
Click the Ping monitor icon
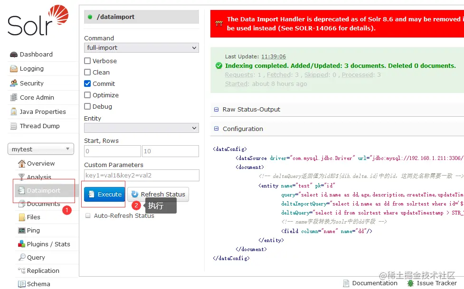(21, 231)
